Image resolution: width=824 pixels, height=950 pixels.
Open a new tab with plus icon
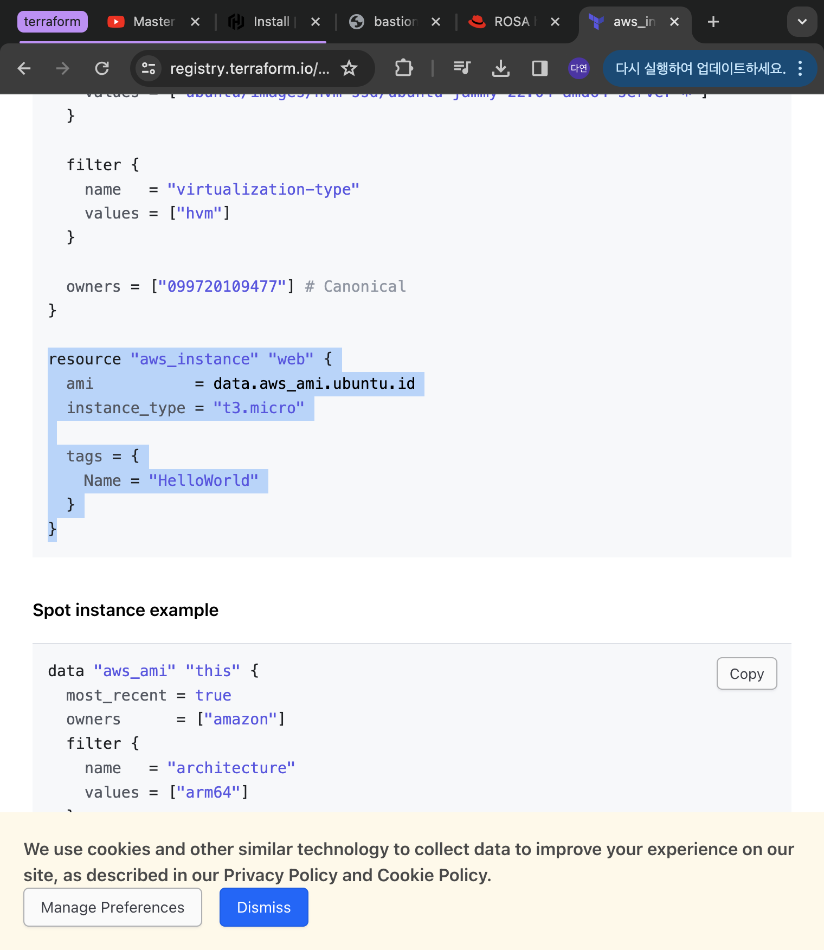coord(713,22)
